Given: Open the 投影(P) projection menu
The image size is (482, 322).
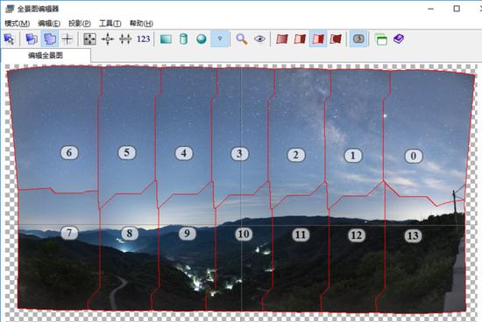Looking at the screenshot, I should coord(79,24).
